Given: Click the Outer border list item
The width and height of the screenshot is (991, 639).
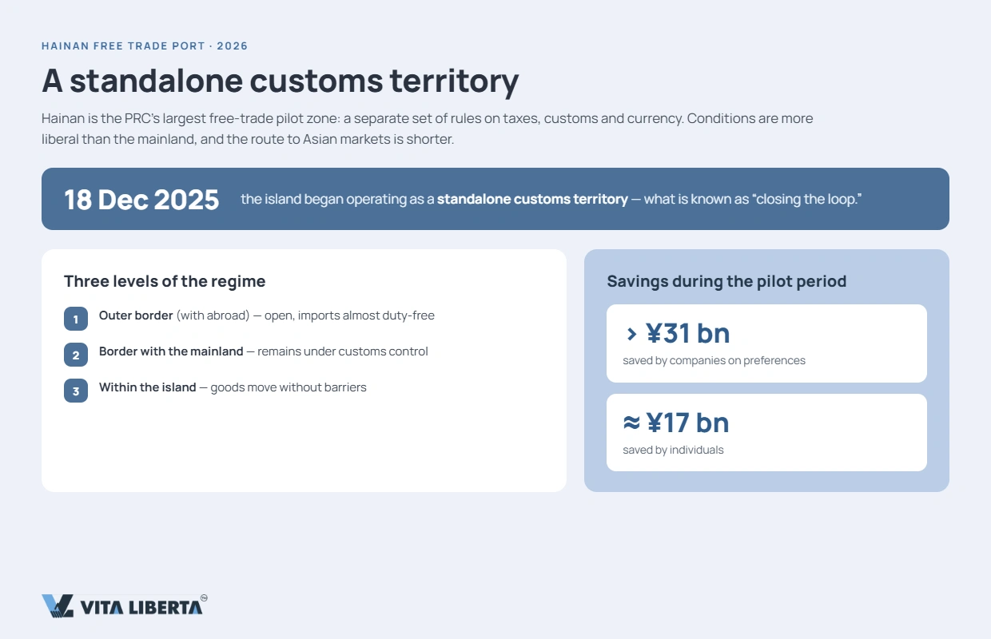Looking at the screenshot, I should [267, 316].
